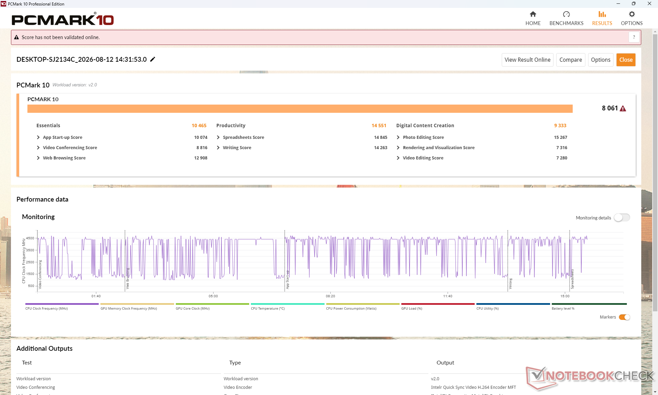Enable the Monitoring details toggle
658x395 pixels.
622,218
